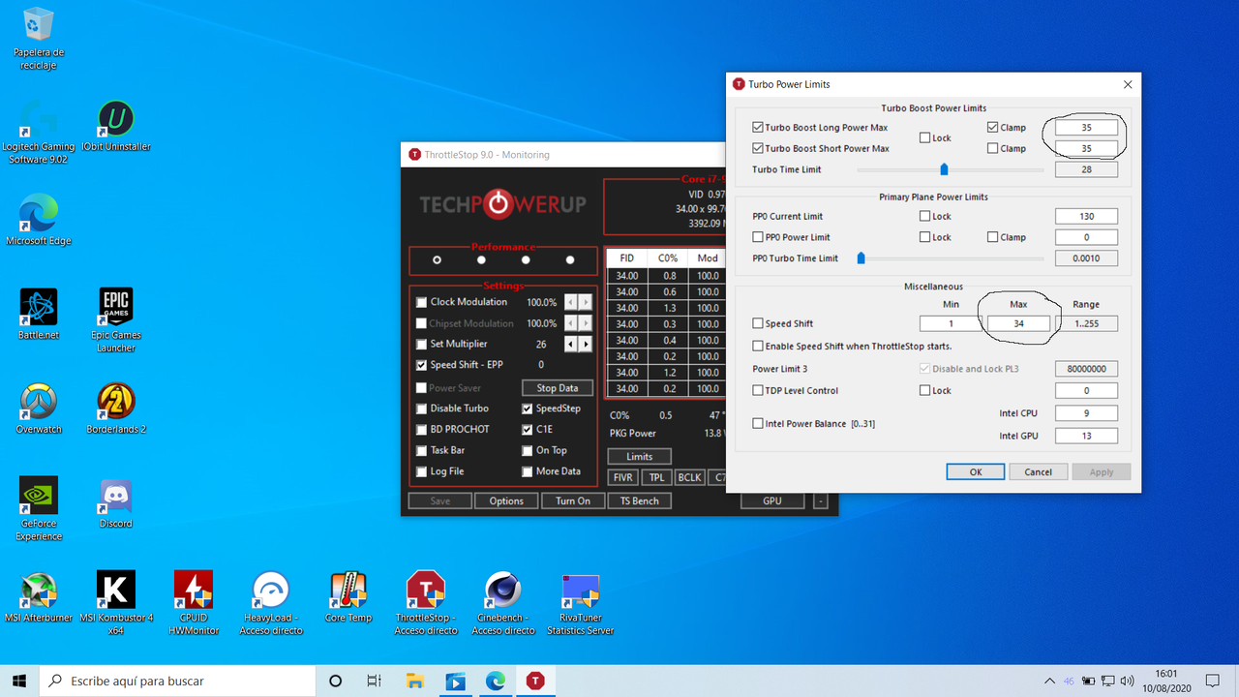Viewport: 1239px width, 697px height.
Task: Open CPUID HWMonitor desktop icon
Action: [x=194, y=602]
